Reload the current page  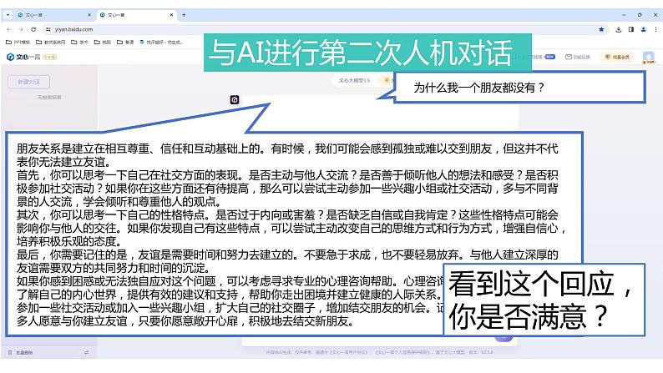(x=33, y=29)
